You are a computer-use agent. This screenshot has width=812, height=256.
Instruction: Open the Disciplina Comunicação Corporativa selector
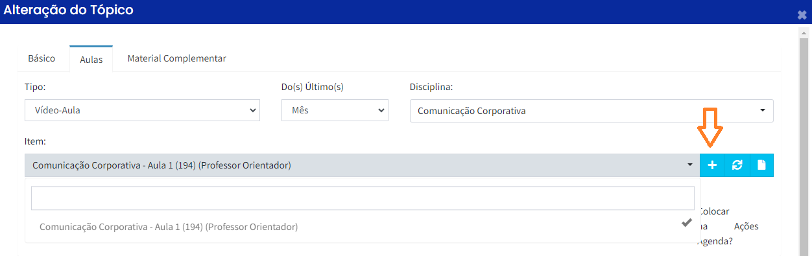(591, 111)
